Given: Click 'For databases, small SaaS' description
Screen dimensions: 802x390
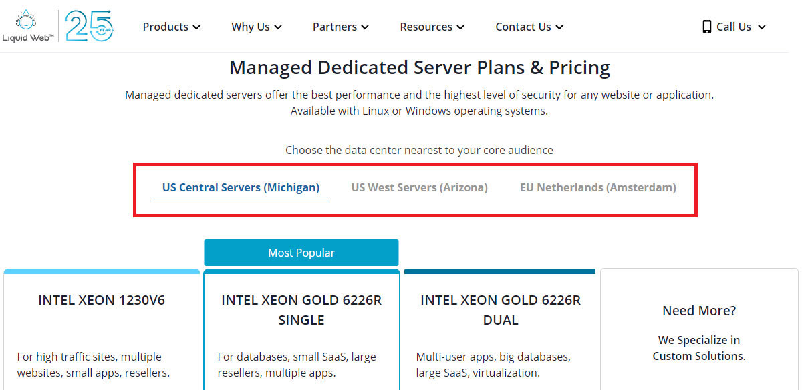Looking at the screenshot, I should pos(297,365).
